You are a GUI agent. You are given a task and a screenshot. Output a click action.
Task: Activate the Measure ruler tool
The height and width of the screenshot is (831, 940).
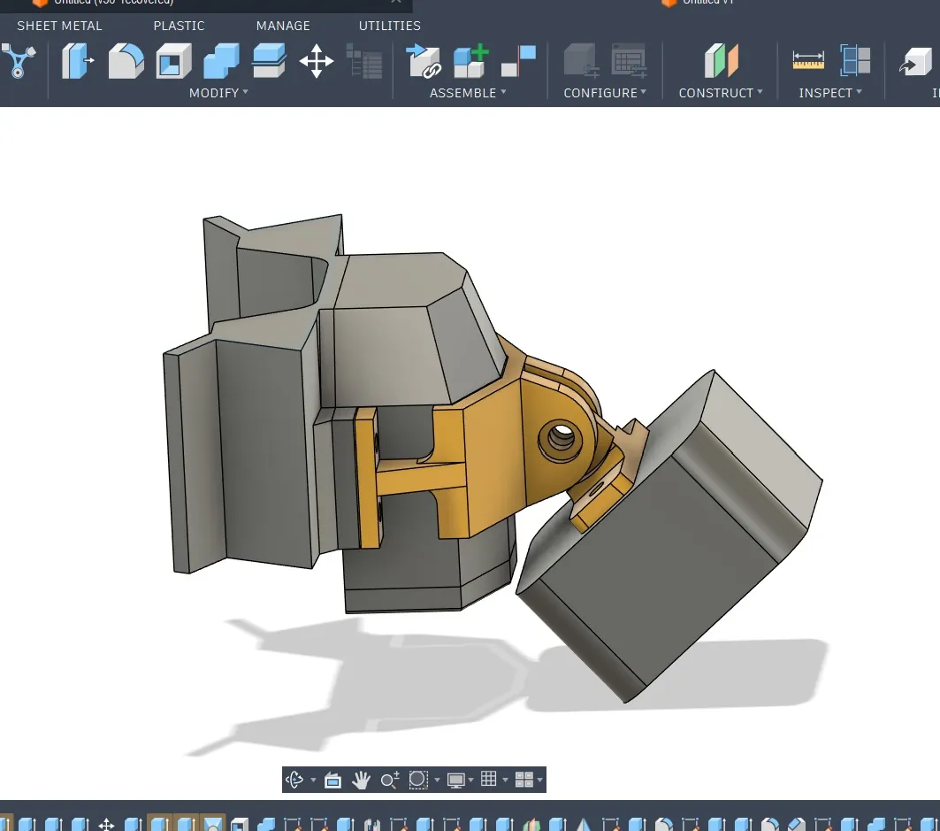808,61
